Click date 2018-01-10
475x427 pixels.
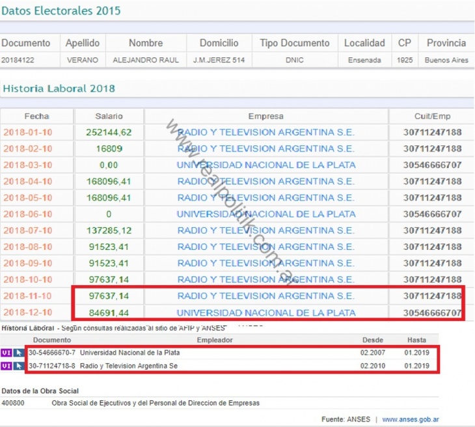pos(28,132)
